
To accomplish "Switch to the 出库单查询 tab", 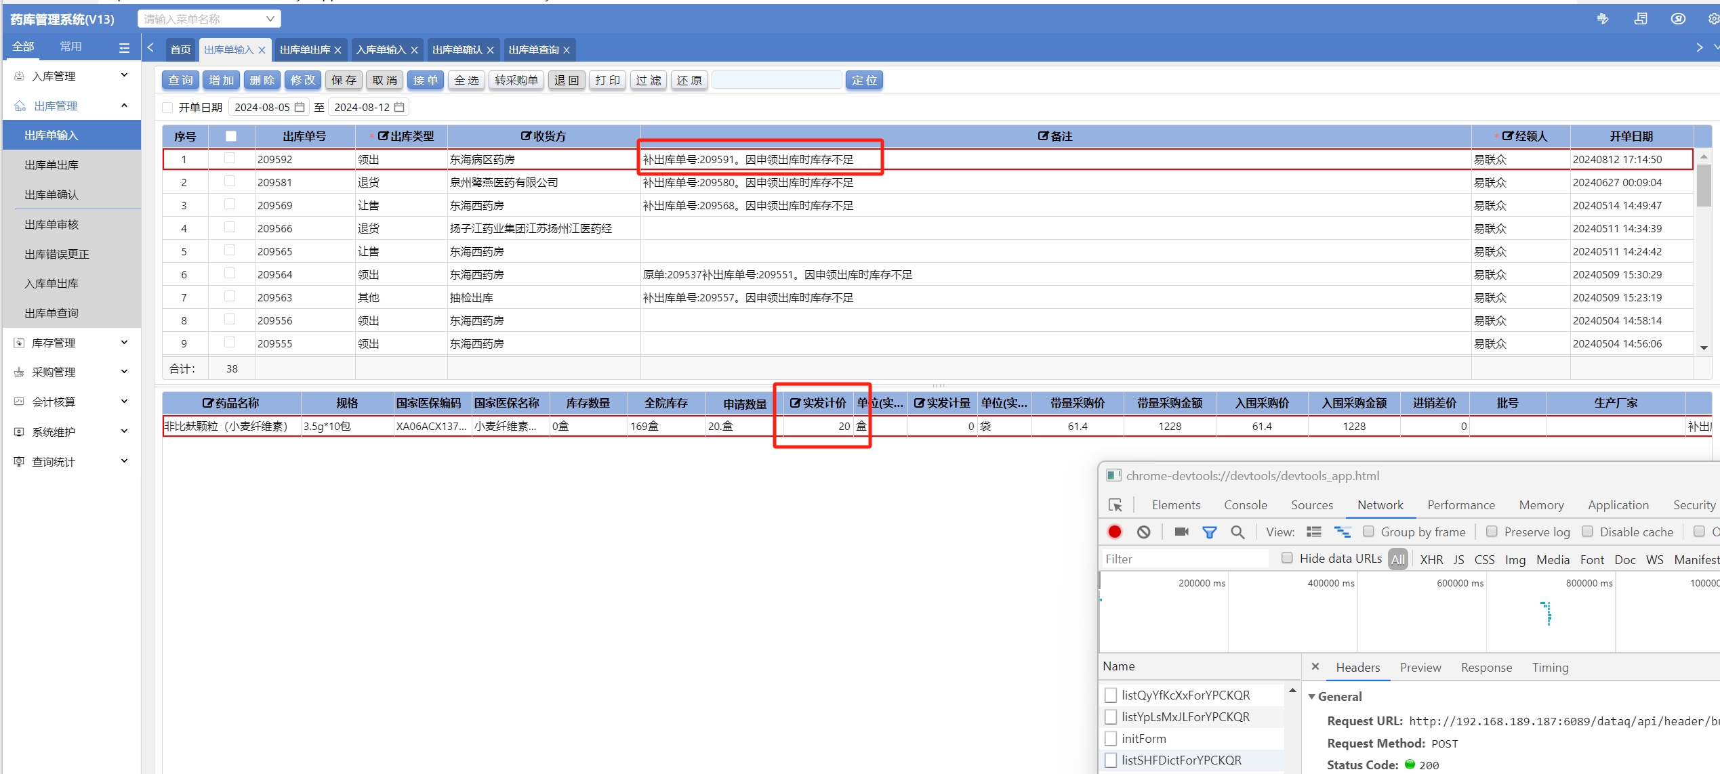I will coord(533,49).
